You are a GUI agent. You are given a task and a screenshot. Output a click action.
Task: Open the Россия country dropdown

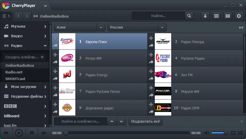pos(137,27)
